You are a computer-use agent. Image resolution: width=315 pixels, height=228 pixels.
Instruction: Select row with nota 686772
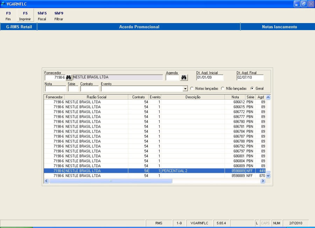[x=155, y=112]
